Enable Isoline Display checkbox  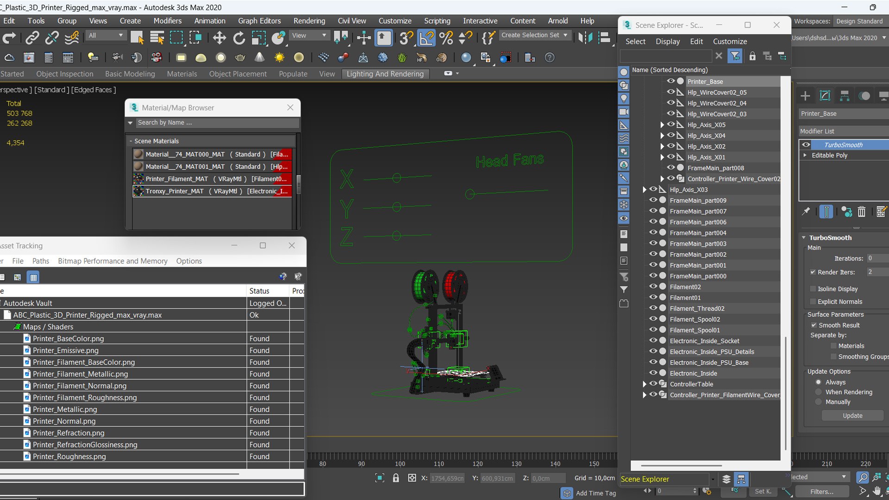pyautogui.click(x=813, y=288)
